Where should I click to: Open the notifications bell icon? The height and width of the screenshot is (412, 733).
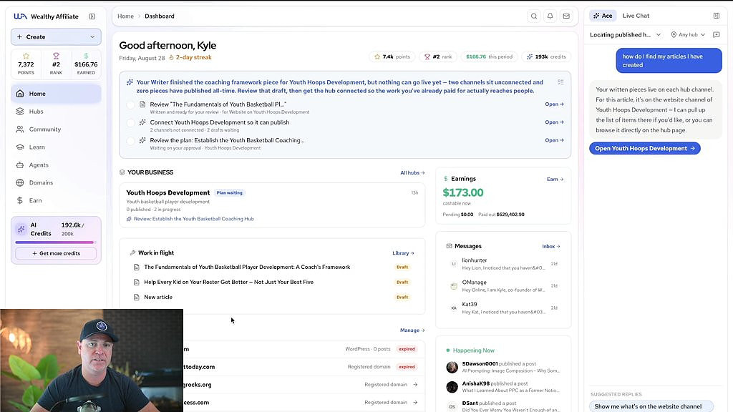point(550,16)
